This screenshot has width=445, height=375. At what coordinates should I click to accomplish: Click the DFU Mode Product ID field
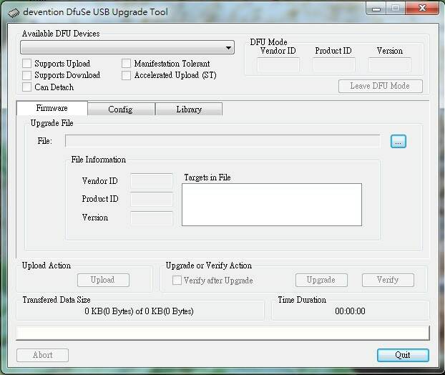point(334,64)
